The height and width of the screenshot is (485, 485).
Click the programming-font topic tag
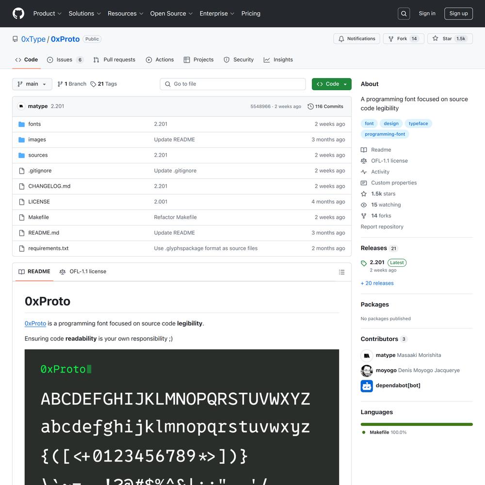(x=385, y=134)
